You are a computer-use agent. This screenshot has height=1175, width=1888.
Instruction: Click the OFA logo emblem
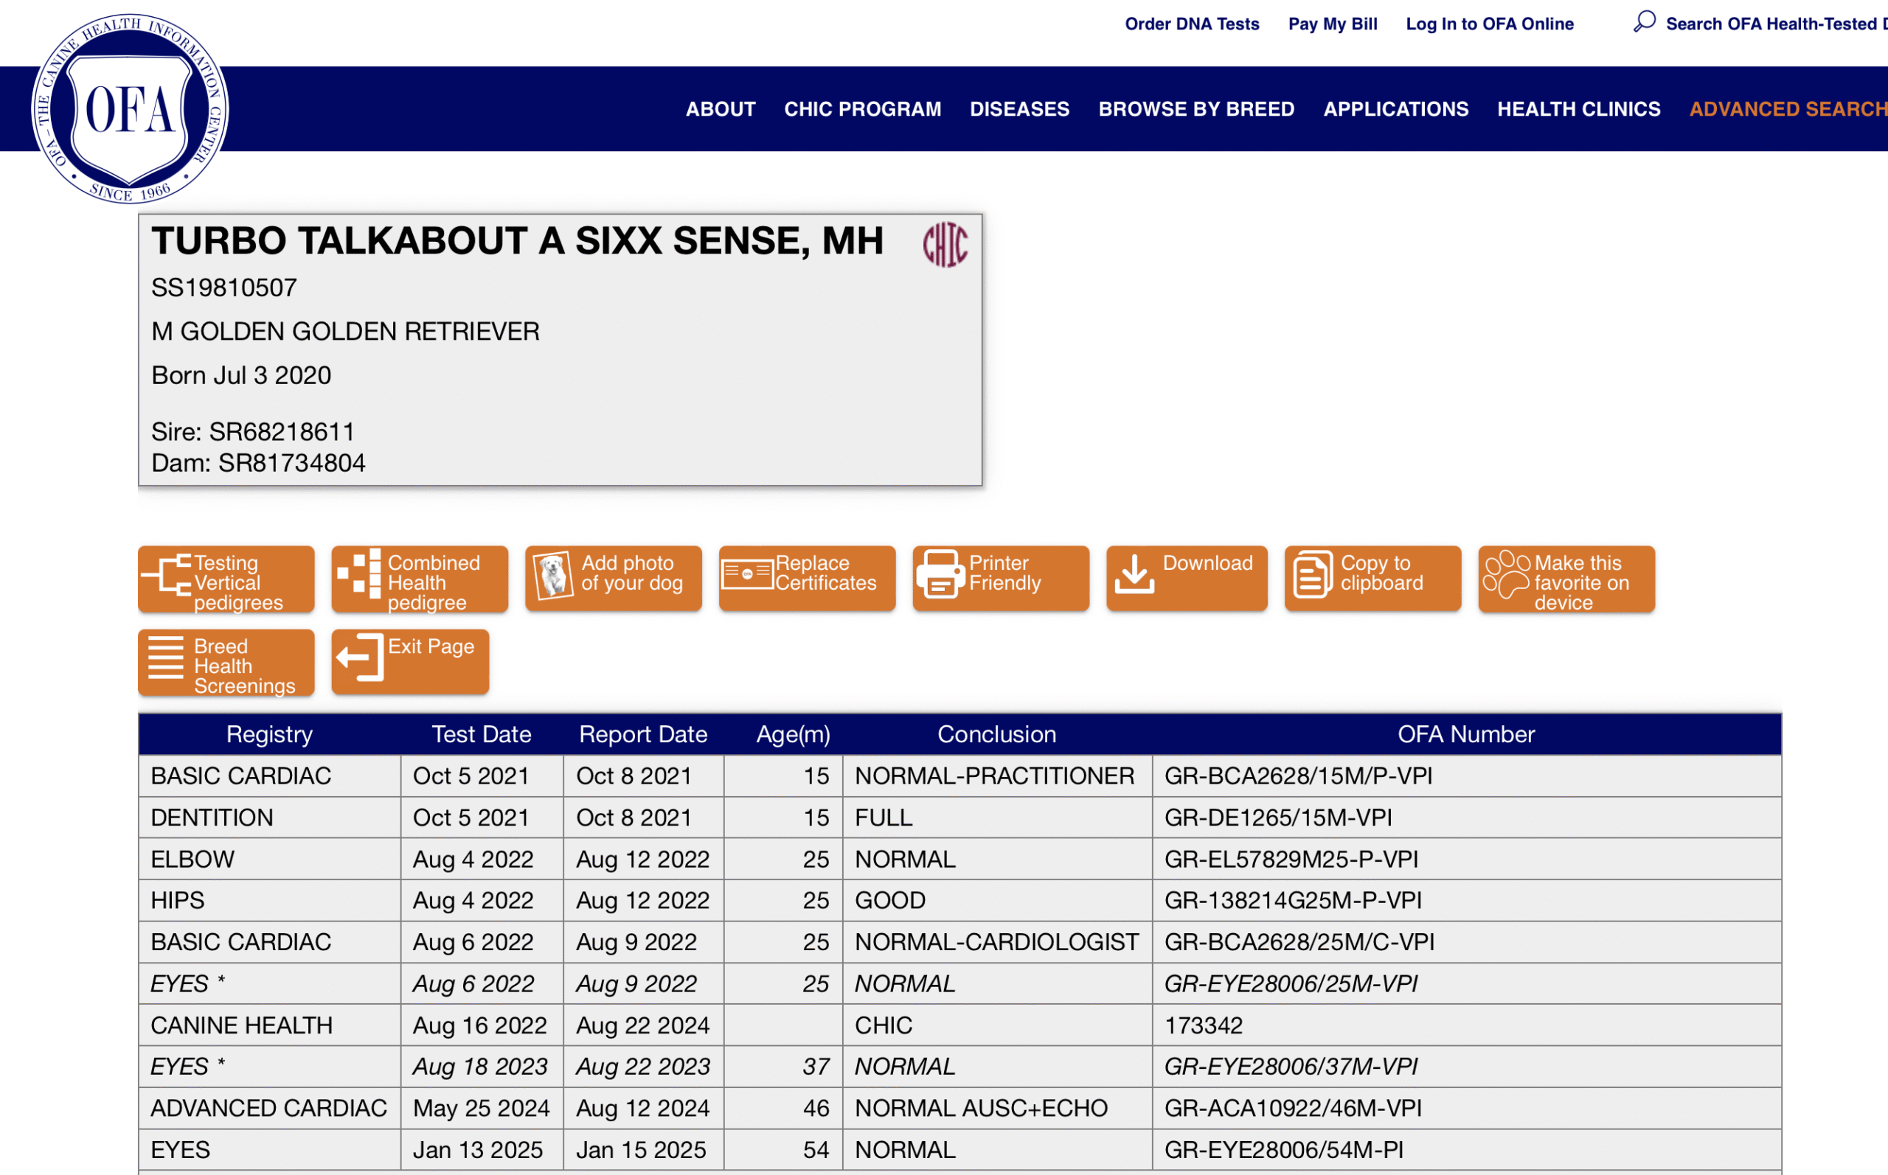tap(130, 109)
